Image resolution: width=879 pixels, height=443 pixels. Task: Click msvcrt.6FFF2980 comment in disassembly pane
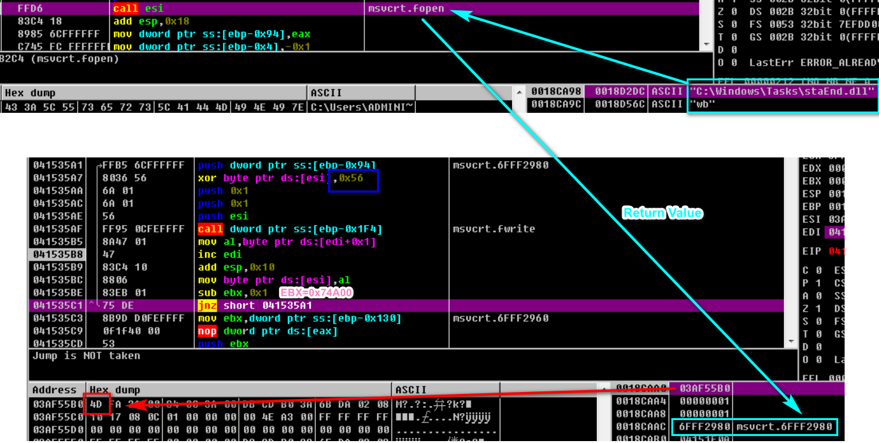[501, 165]
